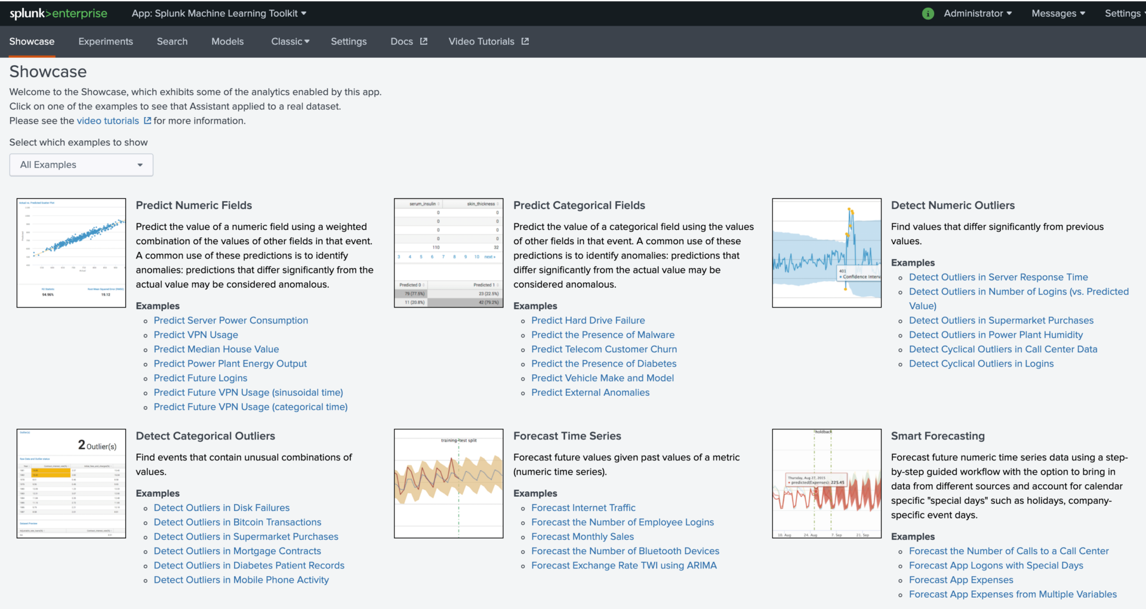Viewport: 1146px width, 609px height.
Task: Open Predict Server Power Consumption example
Action: click(x=231, y=320)
